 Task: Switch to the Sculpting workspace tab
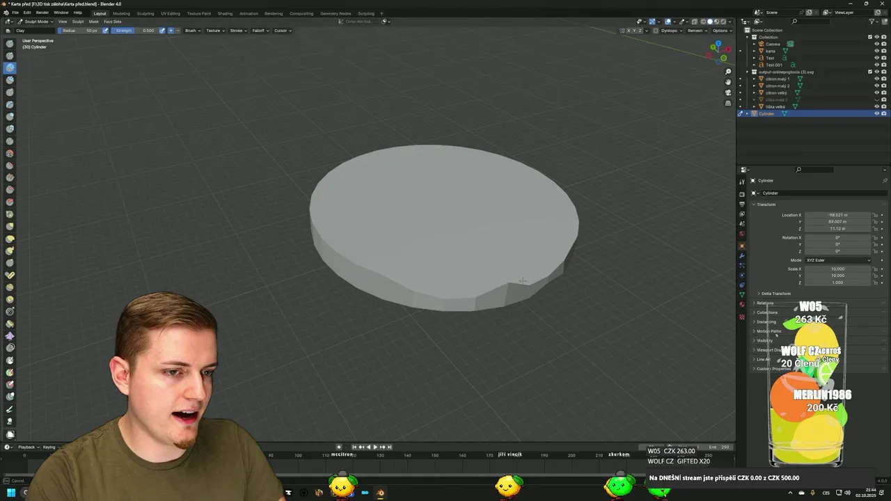145,13
